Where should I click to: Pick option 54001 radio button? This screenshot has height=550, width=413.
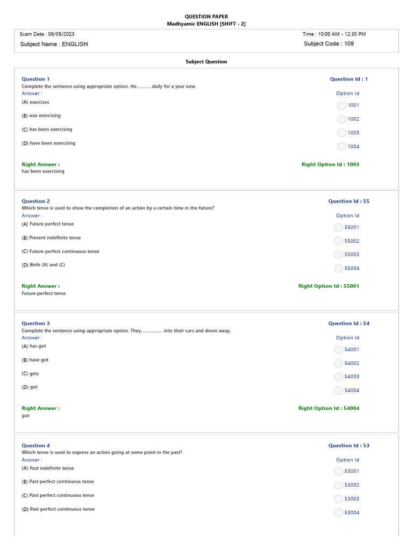[x=338, y=350]
